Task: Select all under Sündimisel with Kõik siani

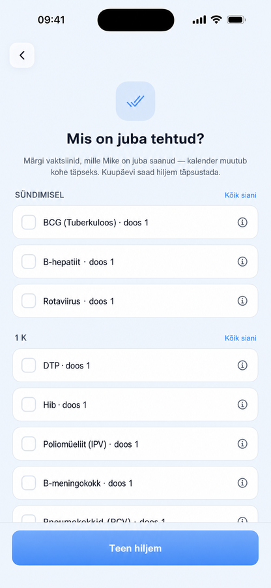Action: tap(240, 195)
